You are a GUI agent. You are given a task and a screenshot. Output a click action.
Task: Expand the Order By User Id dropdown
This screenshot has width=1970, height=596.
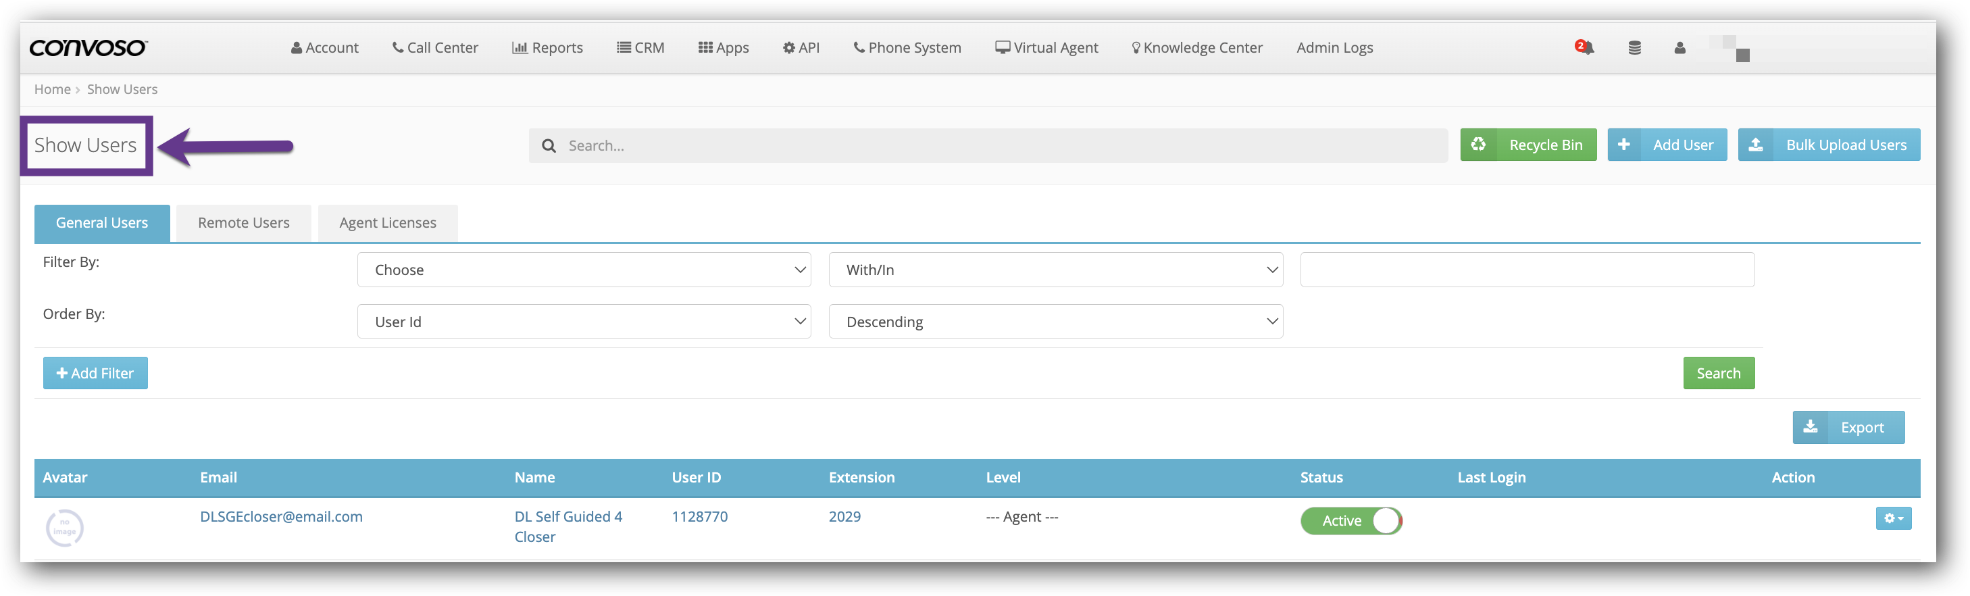(x=584, y=322)
